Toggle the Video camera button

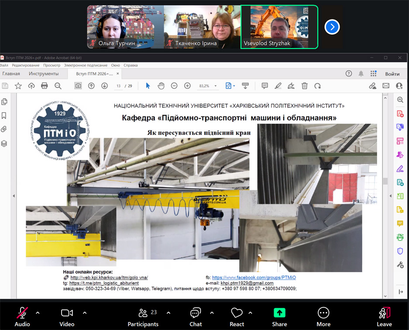[67, 313]
